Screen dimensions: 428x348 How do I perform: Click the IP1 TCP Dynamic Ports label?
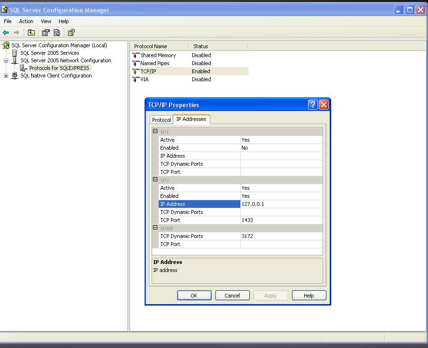point(199,164)
